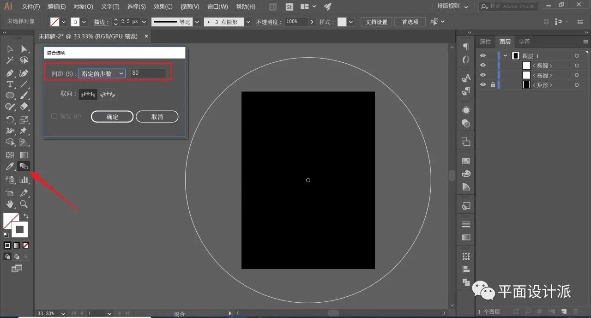Open the 文件(F) menu
The width and height of the screenshot is (591, 318).
click(x=31, y=6)
